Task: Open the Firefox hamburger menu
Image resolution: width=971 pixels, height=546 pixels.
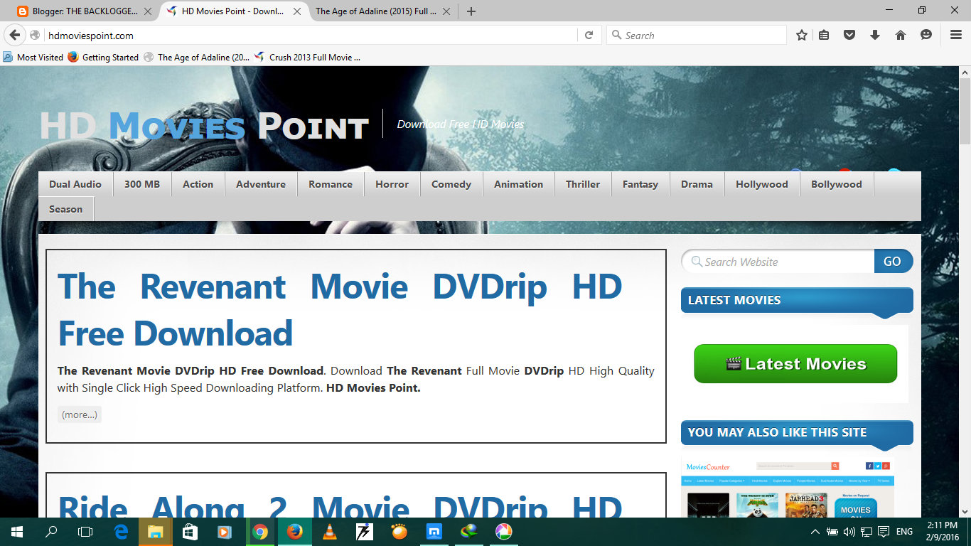Action: click(x=956, y=35)
